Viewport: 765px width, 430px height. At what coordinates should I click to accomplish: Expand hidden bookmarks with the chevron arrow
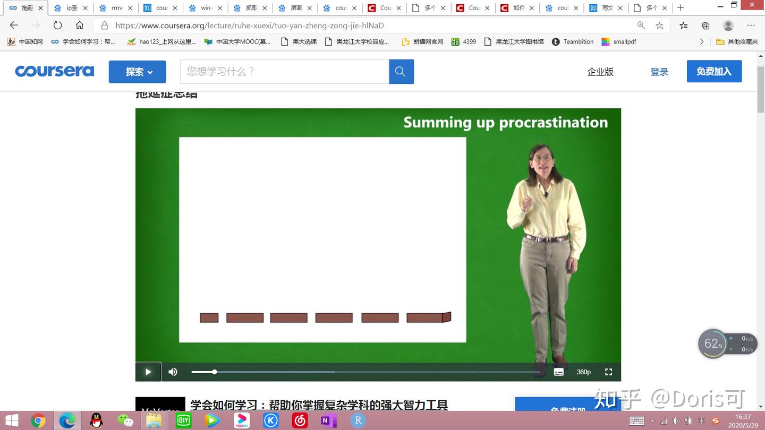tap(701, 41)
